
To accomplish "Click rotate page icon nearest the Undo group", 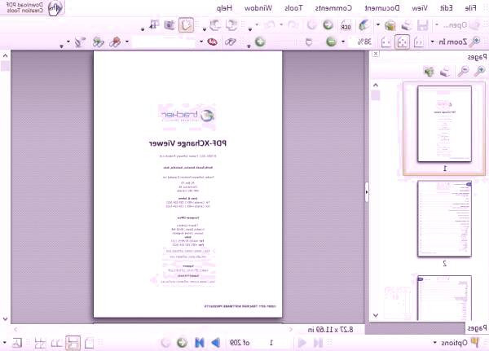I will pyautogui.click(x=231, y=25).
